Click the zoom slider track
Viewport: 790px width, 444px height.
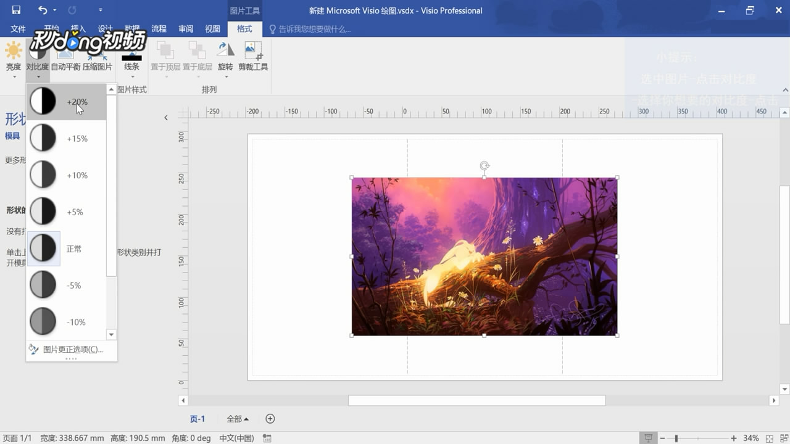coord(697,438)
